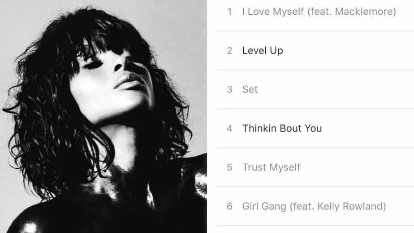
Task: Click track number 3 beside Set
Action: pos(229,89)
